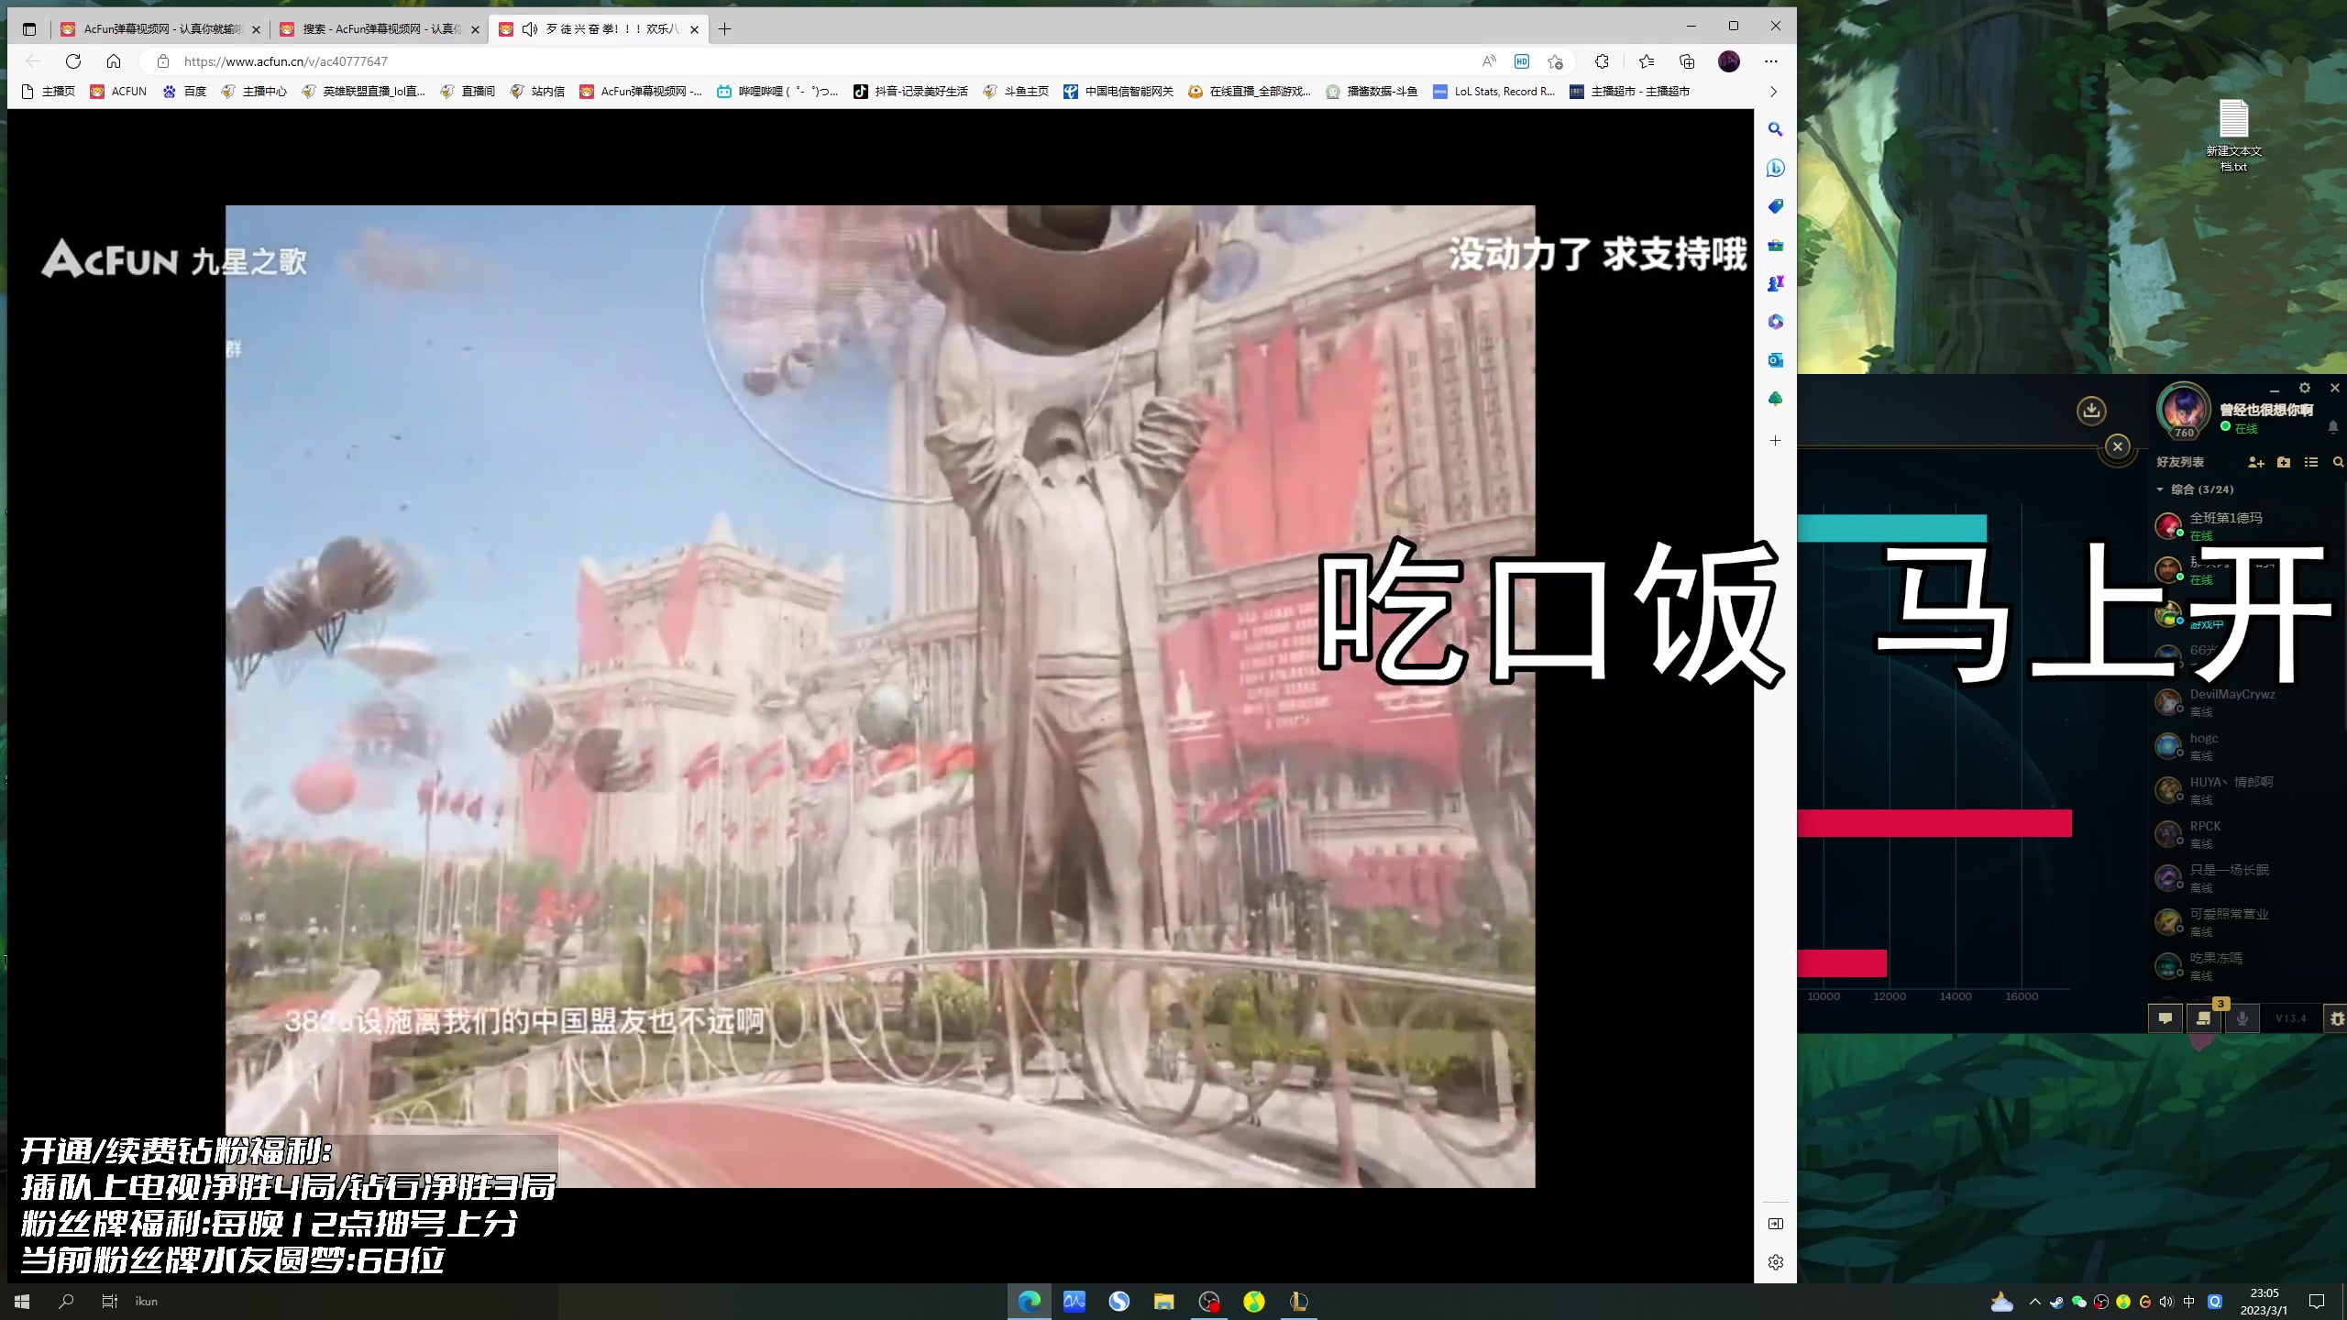Select the 歹徒兴奋拳 playing tab

(599, 29)
